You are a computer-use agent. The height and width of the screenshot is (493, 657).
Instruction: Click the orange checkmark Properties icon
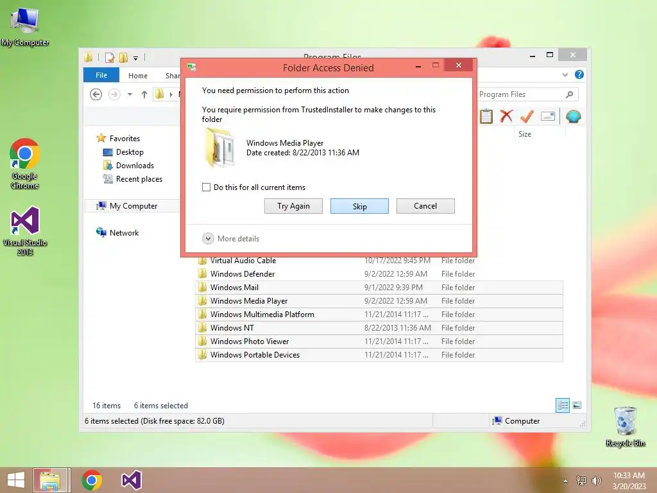click(527, 116)
